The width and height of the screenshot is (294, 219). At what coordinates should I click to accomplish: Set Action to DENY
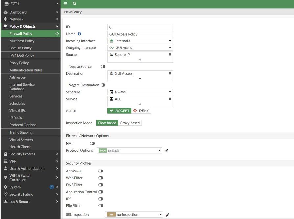pyautogui.click(x=141, y=111)
